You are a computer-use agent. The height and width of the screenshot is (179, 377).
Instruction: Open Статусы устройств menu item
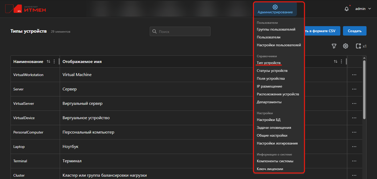click(x=272, y=71)
